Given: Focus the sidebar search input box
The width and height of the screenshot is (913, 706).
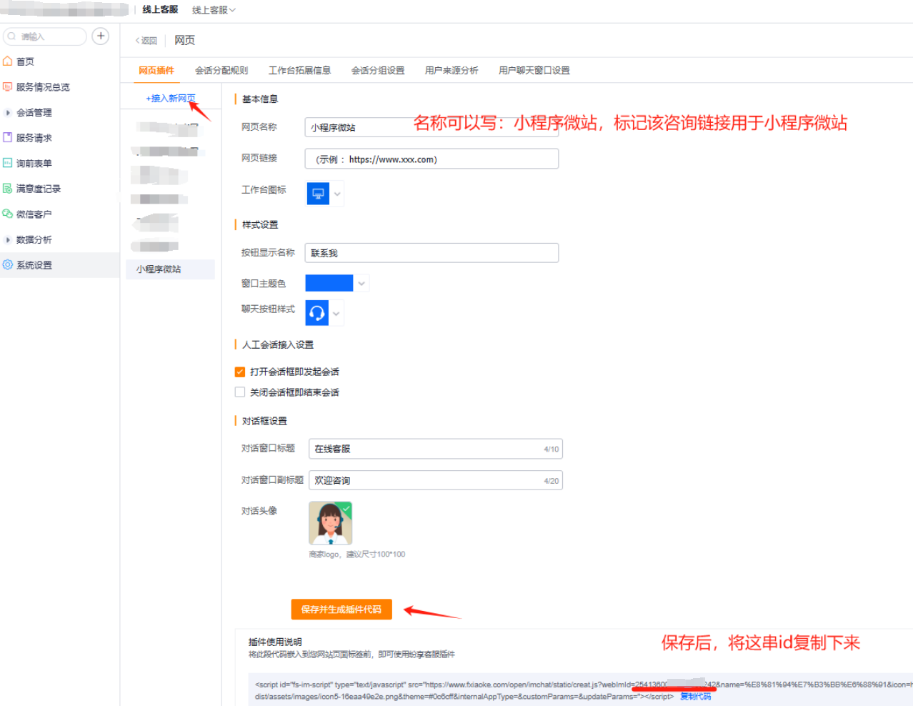Looking at the screenshot, I should pyautogui.click(x=45, y=36).
